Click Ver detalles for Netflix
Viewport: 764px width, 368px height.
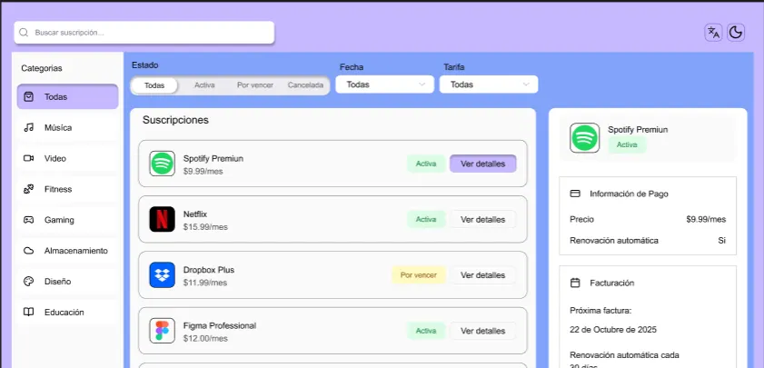click(482, 219)
